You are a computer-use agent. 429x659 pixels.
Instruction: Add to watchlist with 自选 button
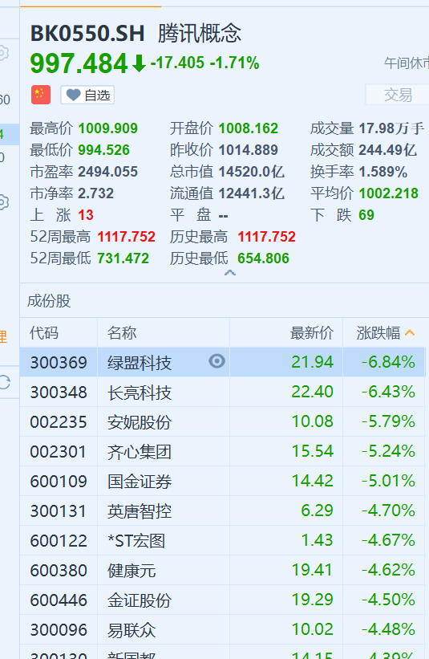pos(87,95)
